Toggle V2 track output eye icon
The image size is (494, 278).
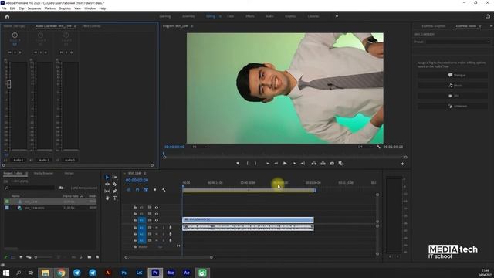click(x=157, y=214)
